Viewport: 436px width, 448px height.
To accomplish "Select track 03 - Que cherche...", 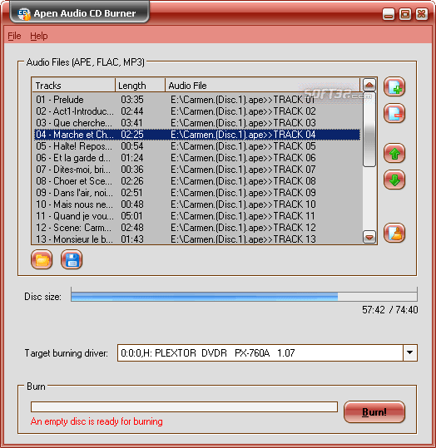I will [x=197, y=123].
